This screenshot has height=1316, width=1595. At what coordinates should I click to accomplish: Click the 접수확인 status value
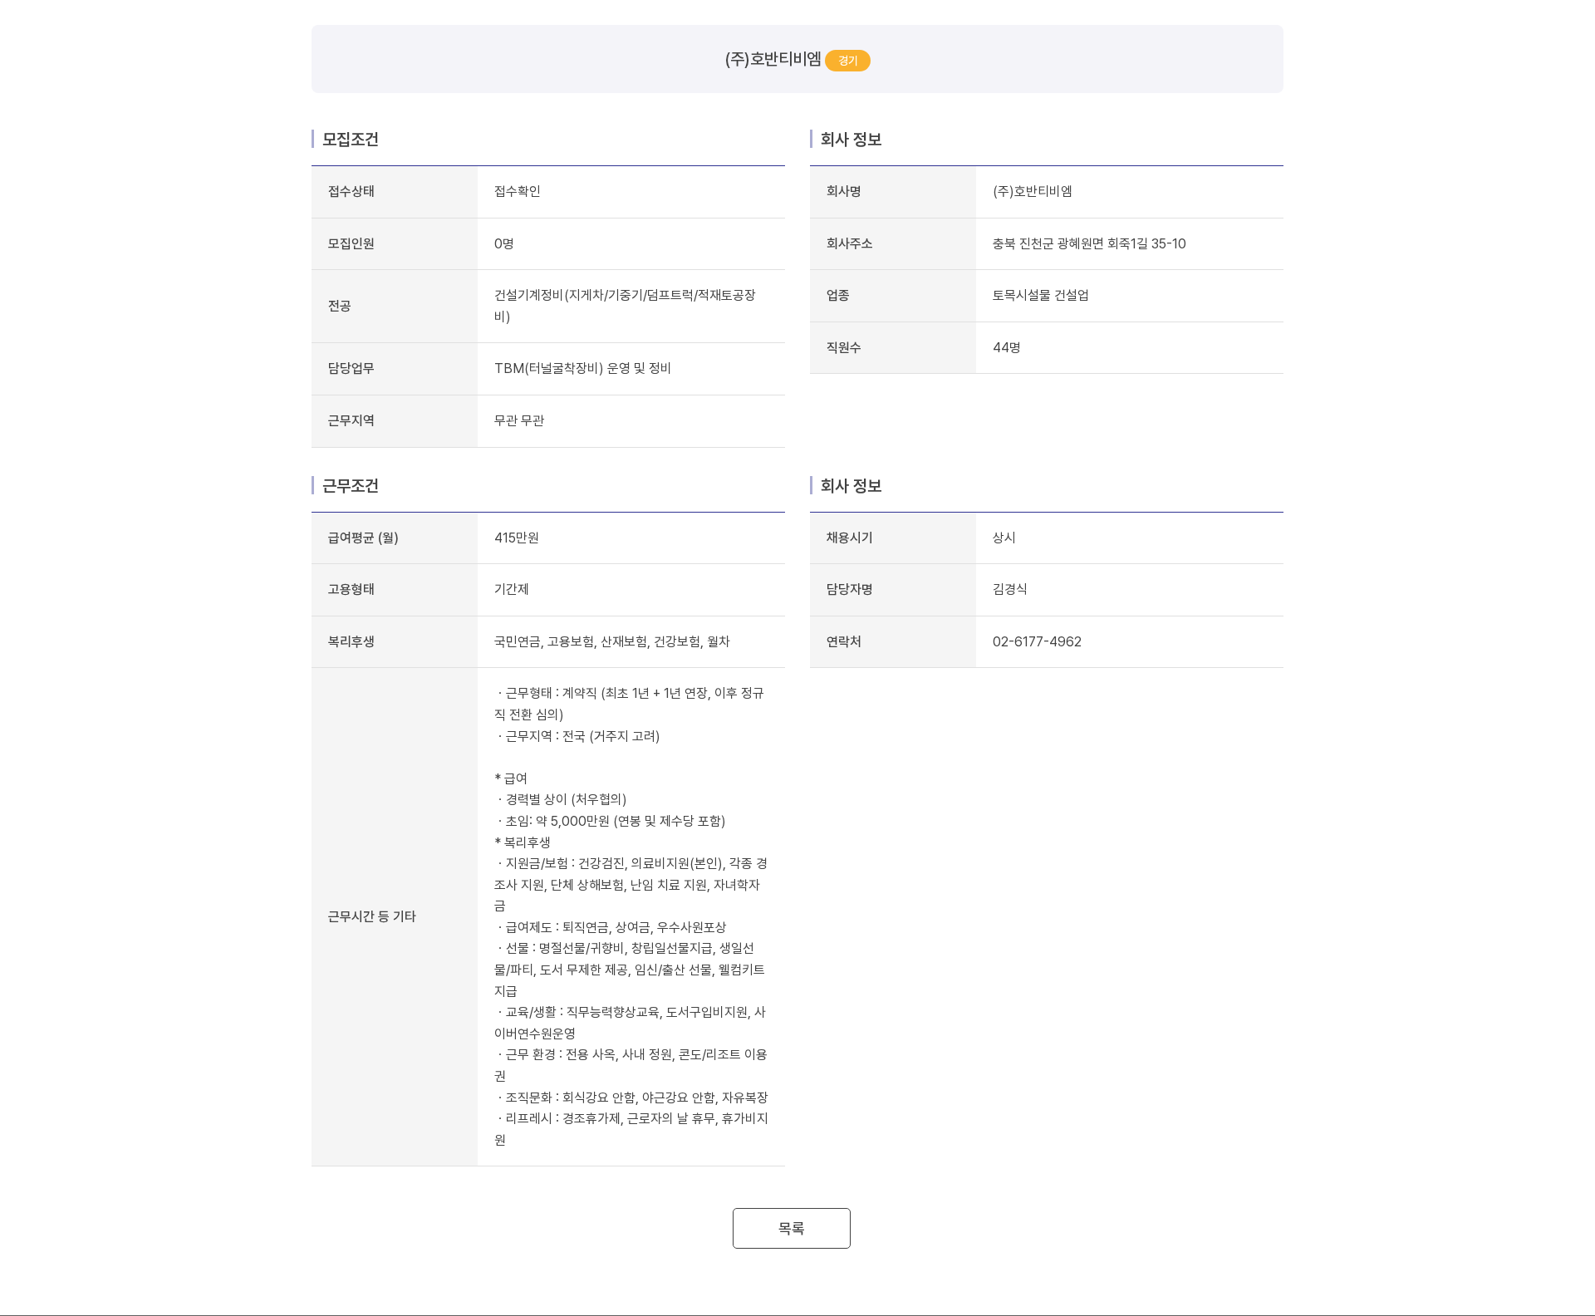518,192
